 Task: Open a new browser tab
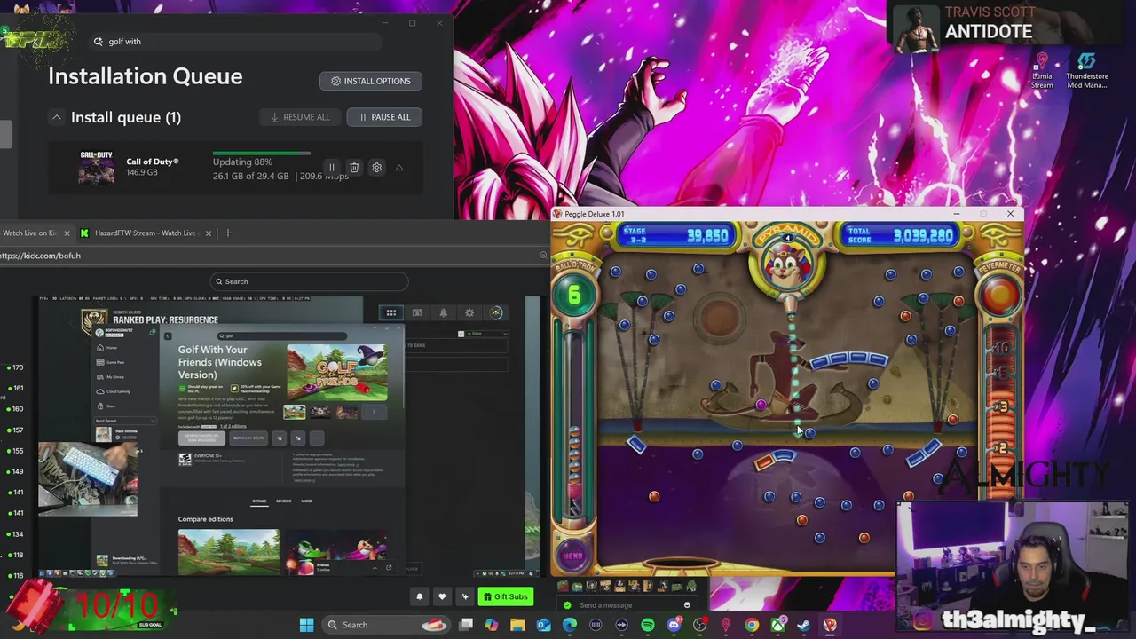(228, 233)
